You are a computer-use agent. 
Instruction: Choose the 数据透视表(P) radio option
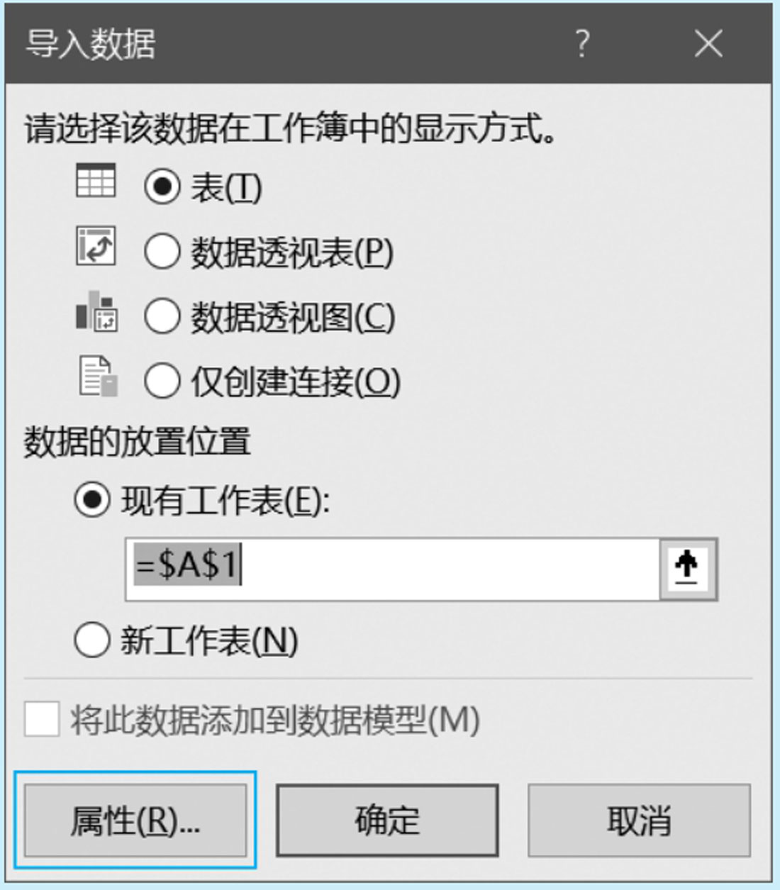click(x=162, y=252)
